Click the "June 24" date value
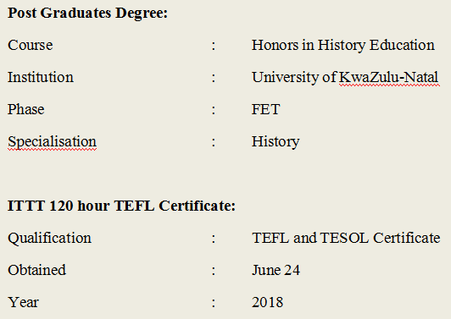Image resolution: width=451 pixels, height=319 pixels. [276, 270]
